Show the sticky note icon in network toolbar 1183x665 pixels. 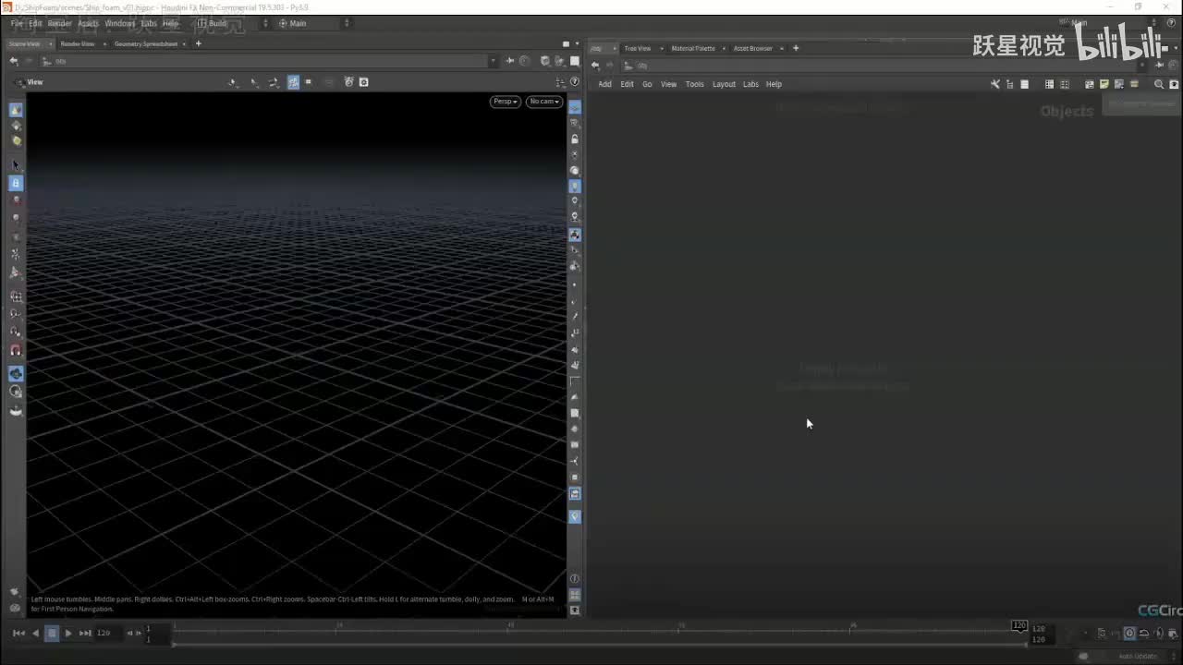(x=1104, y=84)
